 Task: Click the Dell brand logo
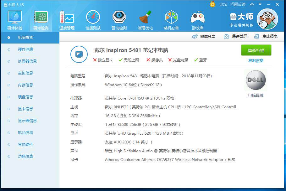point(256,80)
